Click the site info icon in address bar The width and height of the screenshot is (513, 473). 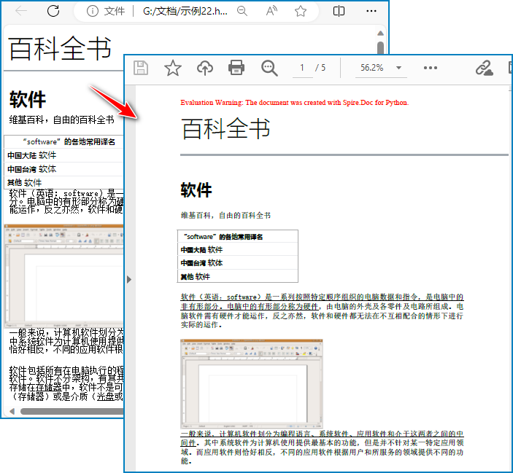(93, 11)
